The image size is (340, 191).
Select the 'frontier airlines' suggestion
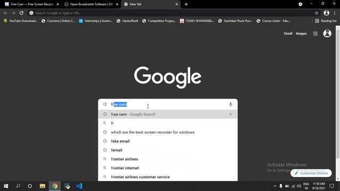pyautogui.click(x=168, y=159)
